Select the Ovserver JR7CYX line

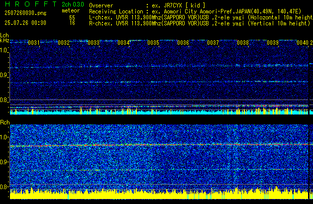[x=147, y=5]
